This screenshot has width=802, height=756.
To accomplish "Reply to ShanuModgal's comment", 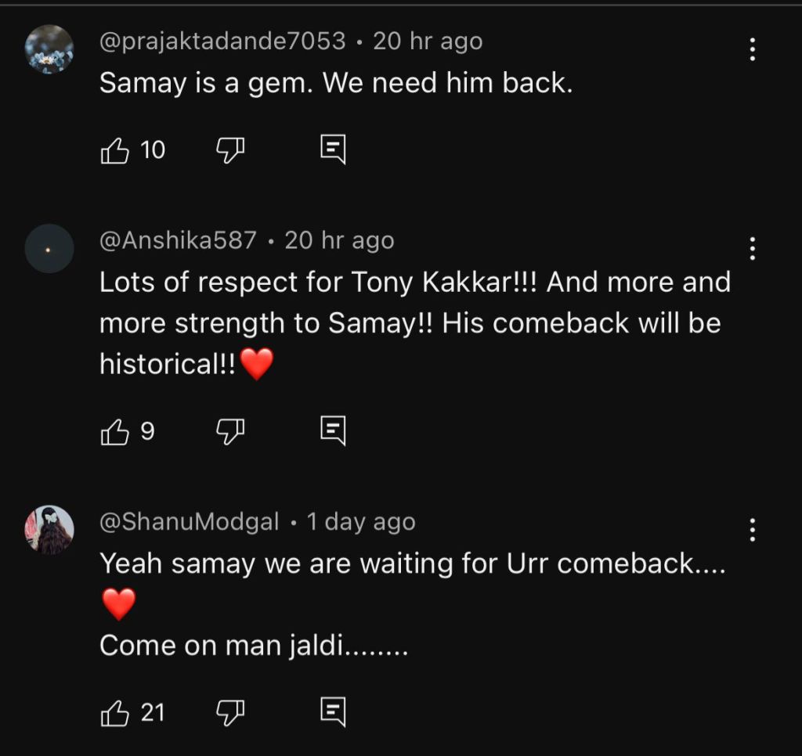I will pyautogui.click(x=333, y=712).
